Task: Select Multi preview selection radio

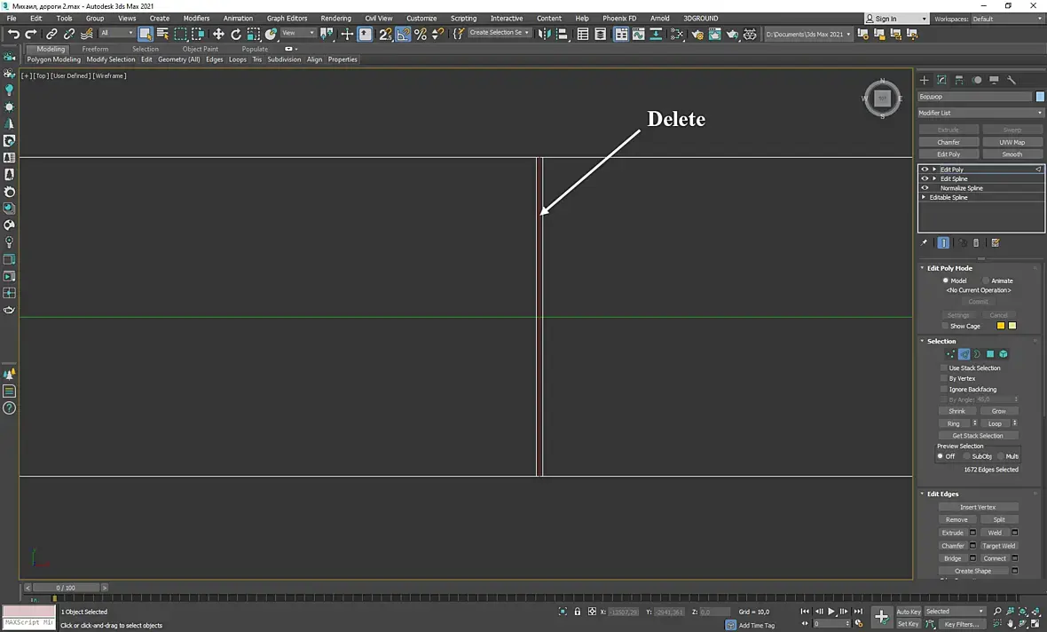Action: point(1000,456)
